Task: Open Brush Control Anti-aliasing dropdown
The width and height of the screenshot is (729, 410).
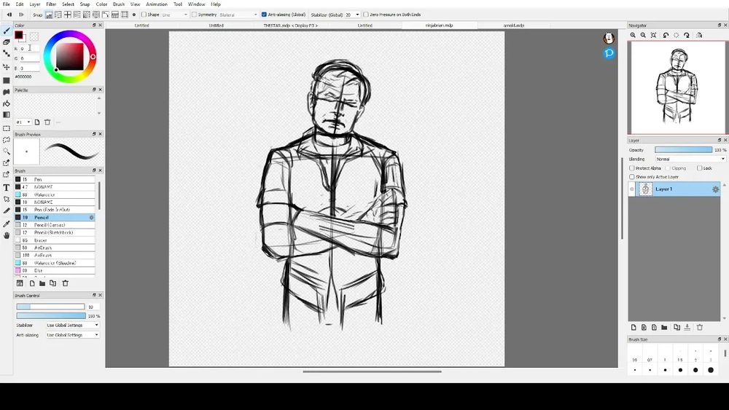Action: 72,335
